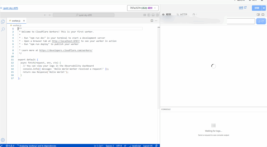The height and width of the screenshot is (147, 267).
Task: Click the console.info code line
Action: tap(66, 69)
